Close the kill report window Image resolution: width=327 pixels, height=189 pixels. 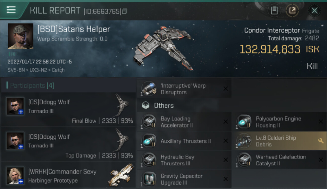[314, 11]
